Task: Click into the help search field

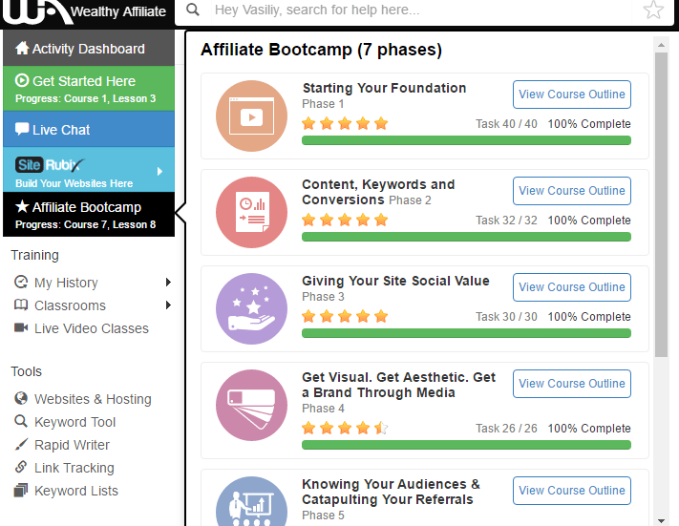Action: [x=422, y=10]
